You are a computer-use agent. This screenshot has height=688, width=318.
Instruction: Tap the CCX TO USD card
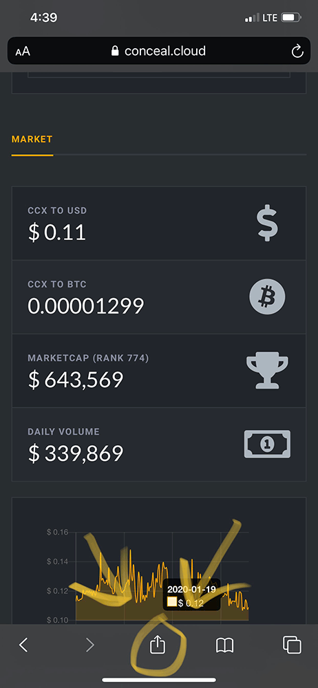click(159, 224)
